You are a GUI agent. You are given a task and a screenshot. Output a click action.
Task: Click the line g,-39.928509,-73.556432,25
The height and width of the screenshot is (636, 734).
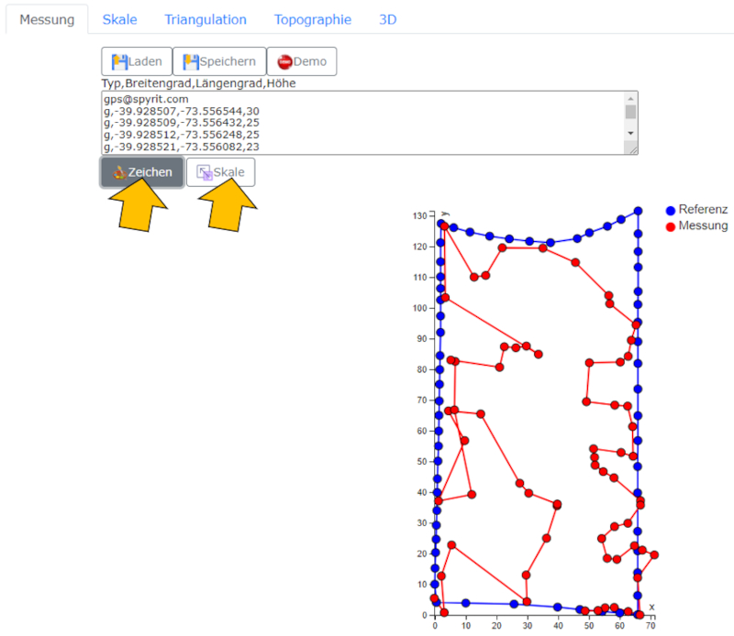click(x=182, y=123)
